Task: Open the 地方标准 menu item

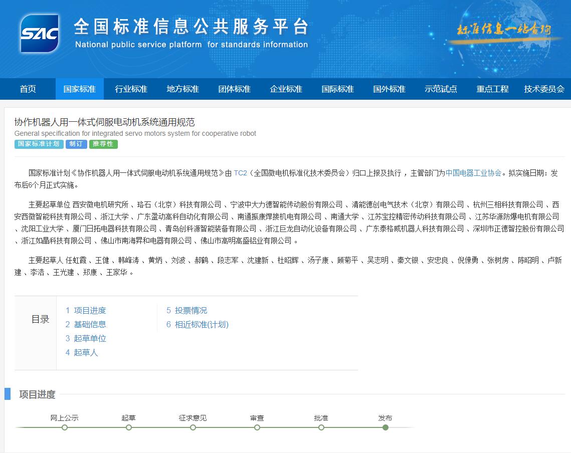Action: click(x=182, y=89)
